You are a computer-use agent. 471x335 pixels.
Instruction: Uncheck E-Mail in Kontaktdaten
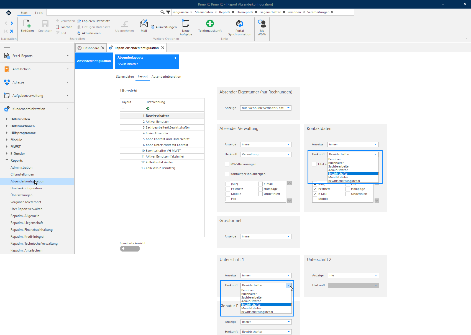click(x=315, y=194)
